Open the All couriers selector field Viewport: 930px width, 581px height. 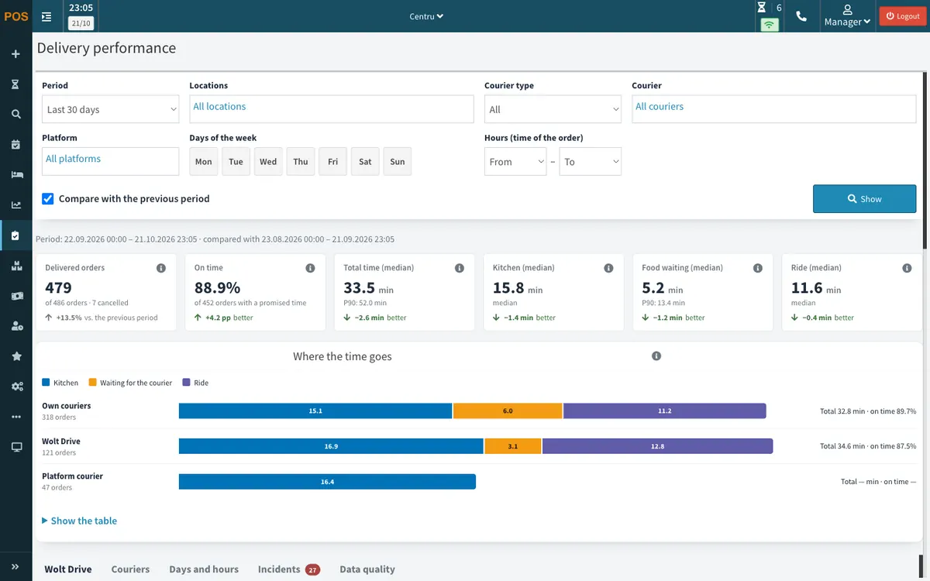pyautogui.click(x=774, y=109)
